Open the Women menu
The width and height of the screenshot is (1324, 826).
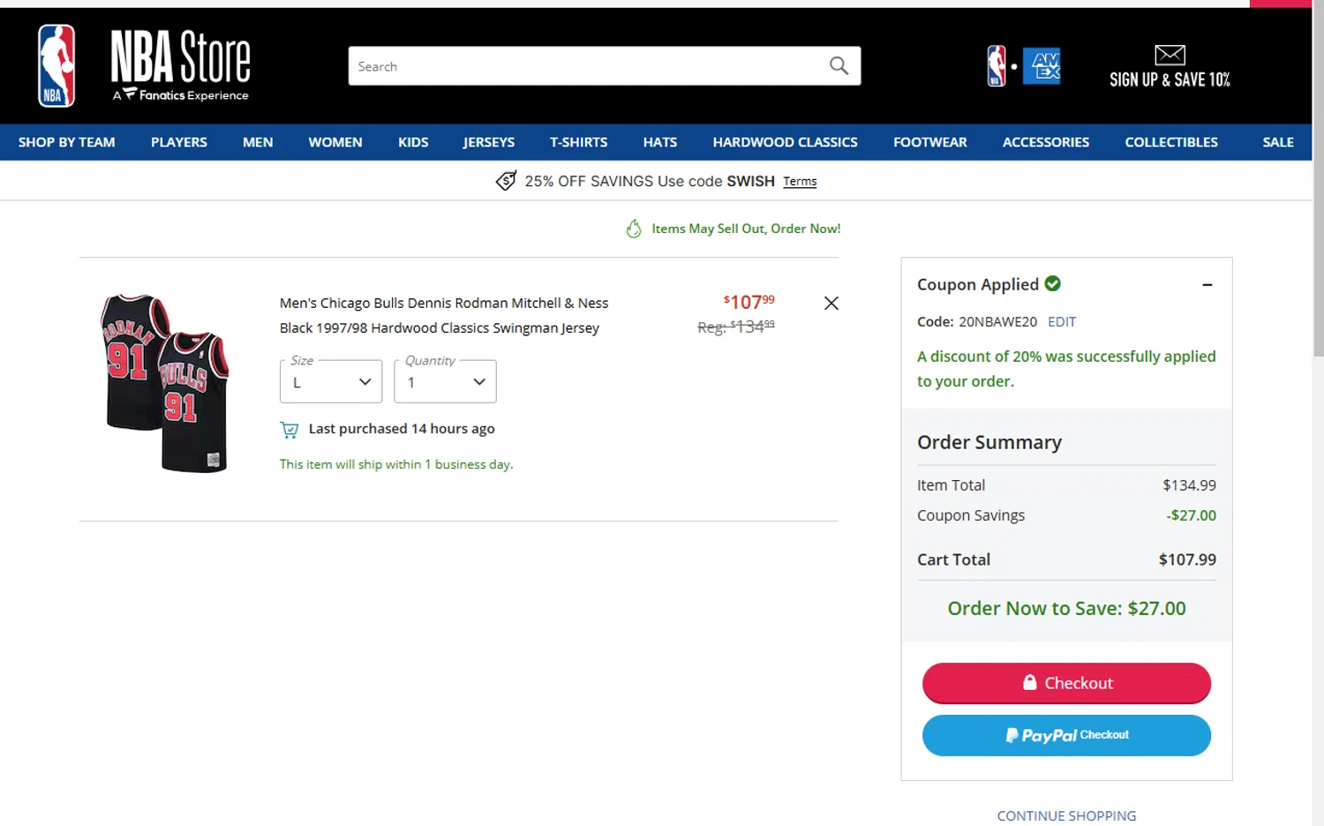335,142
